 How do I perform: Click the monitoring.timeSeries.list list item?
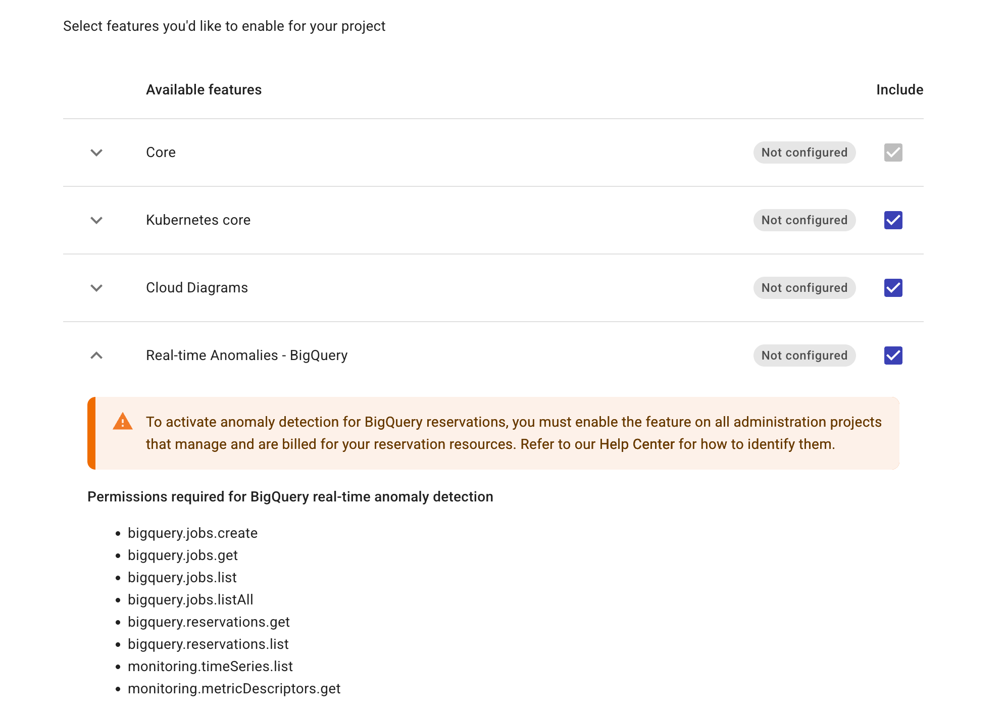[210, 666]
